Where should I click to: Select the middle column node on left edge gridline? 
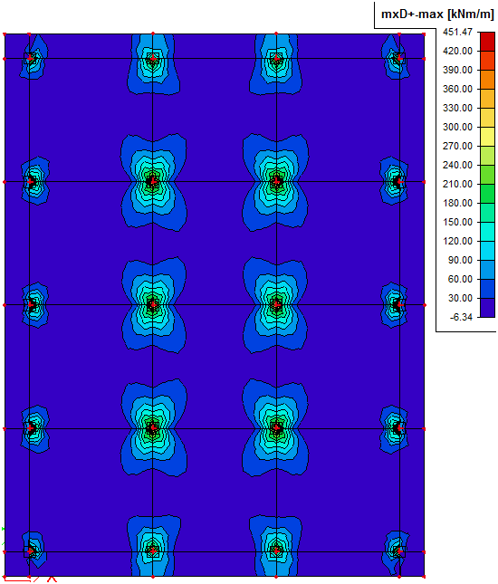click(30, 305)
